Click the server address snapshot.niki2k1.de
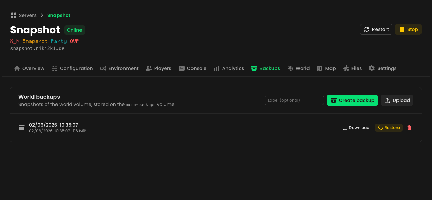 [x=37, y=48]
